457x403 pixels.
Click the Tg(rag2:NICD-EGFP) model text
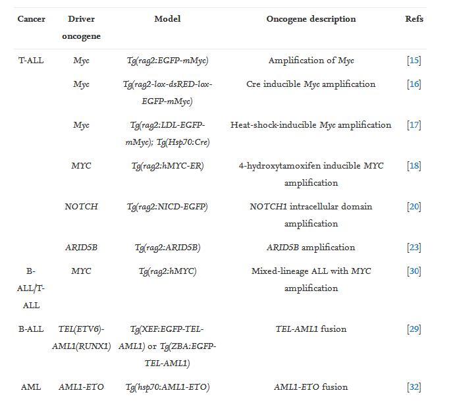(167, 207)
